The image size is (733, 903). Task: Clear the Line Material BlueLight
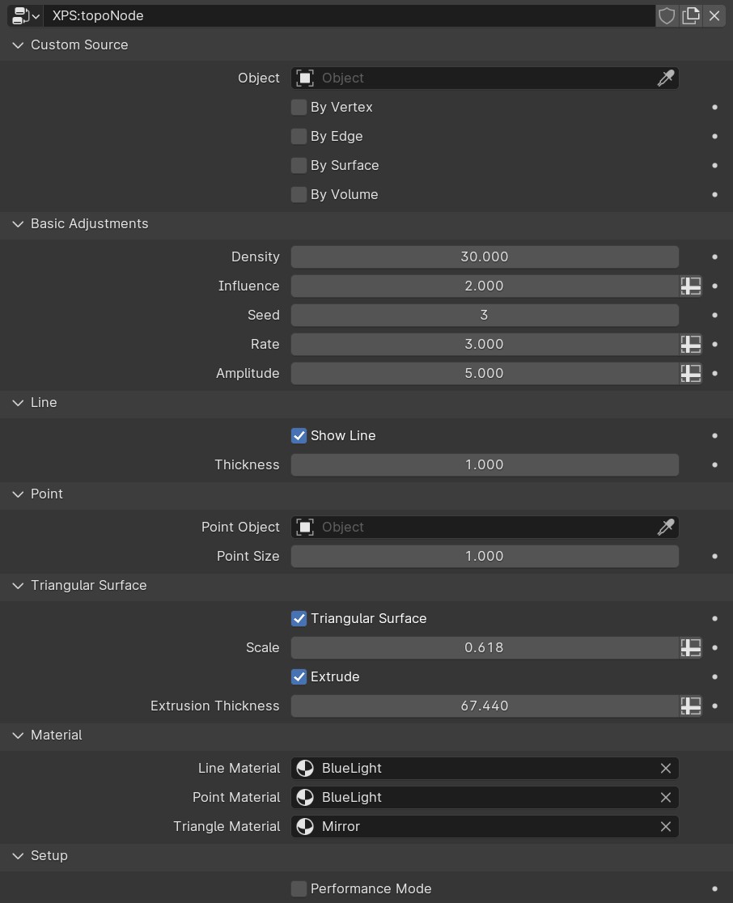click(x=666, y=768)
